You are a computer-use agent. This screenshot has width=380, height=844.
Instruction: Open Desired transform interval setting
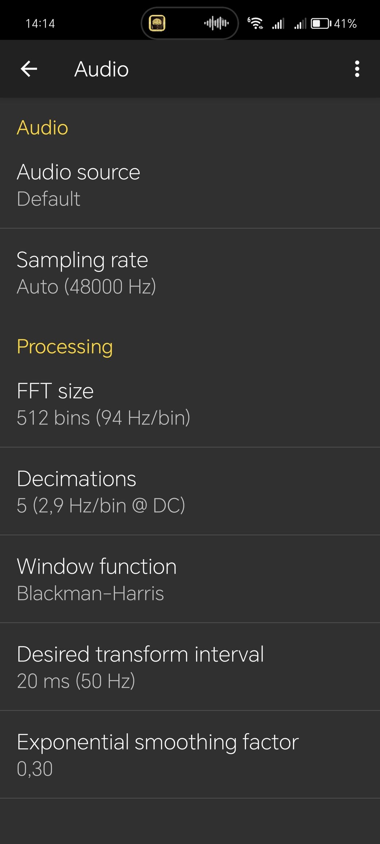(190, 667)
